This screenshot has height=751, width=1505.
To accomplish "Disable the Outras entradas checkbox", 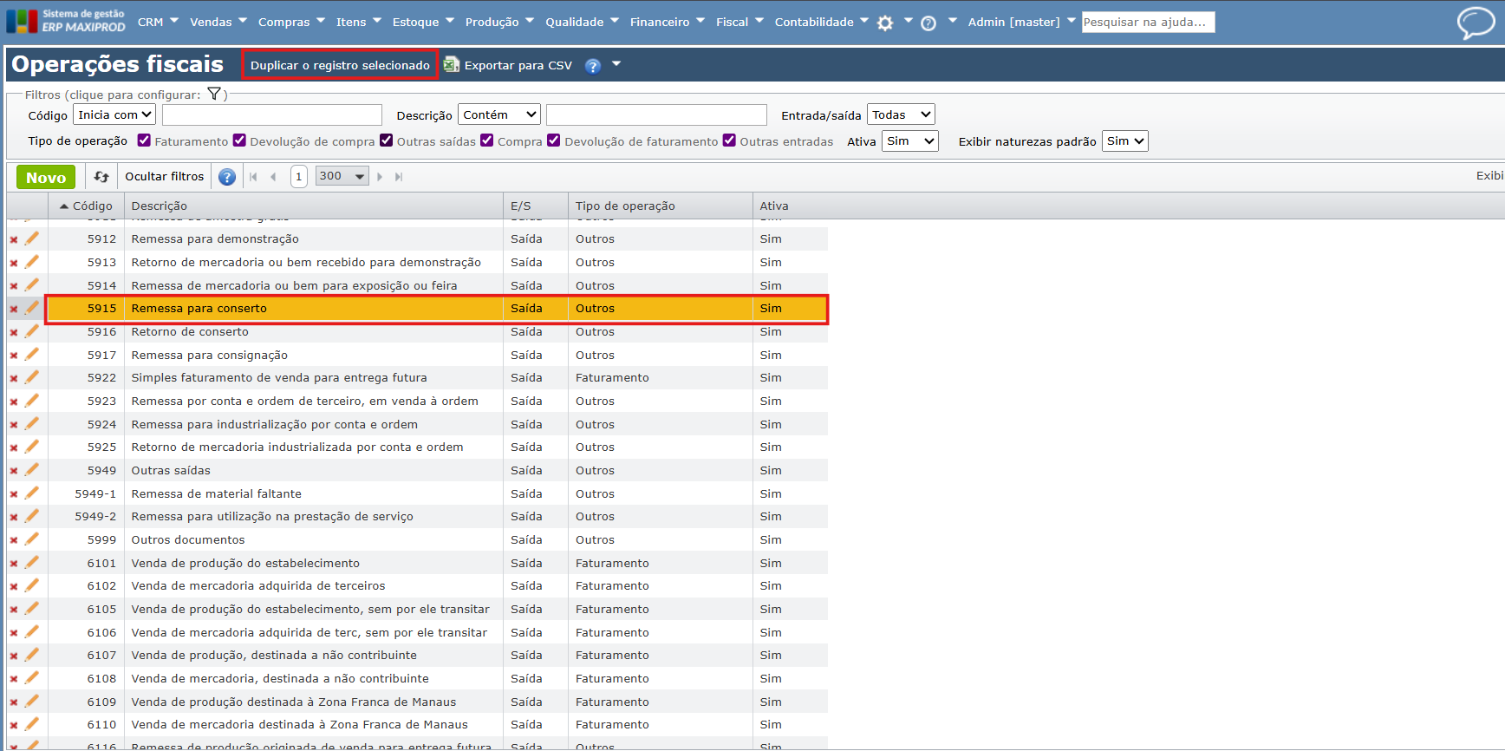I will point(729,140).
